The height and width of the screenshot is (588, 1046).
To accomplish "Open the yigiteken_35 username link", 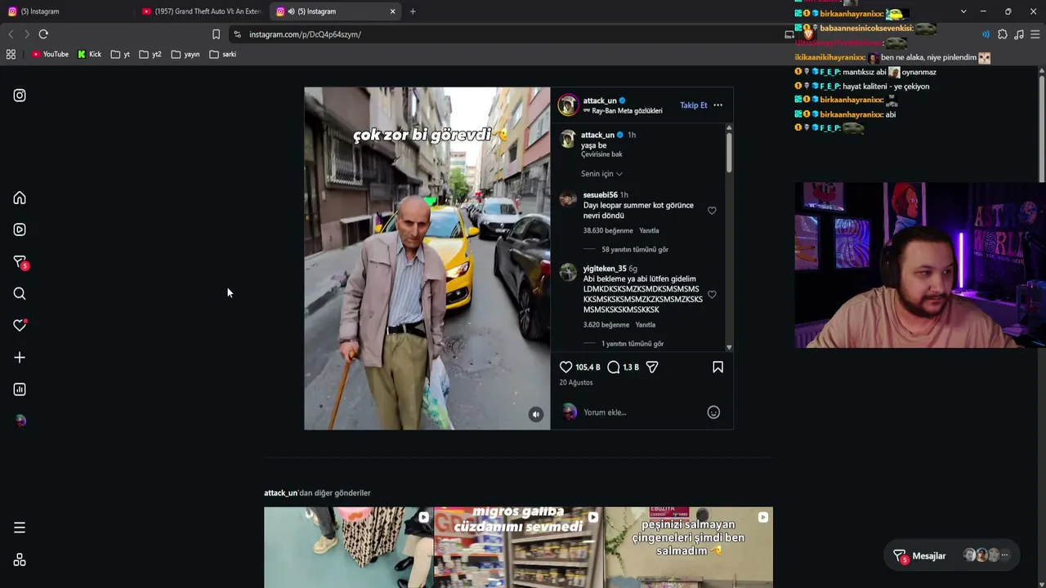I will pos(605,269).
